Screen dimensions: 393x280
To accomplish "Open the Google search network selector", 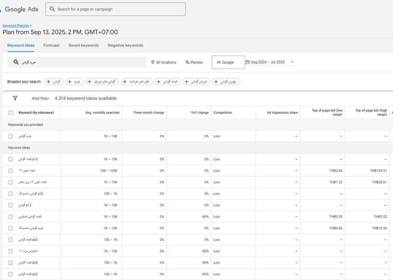I will tap(228, 62).
